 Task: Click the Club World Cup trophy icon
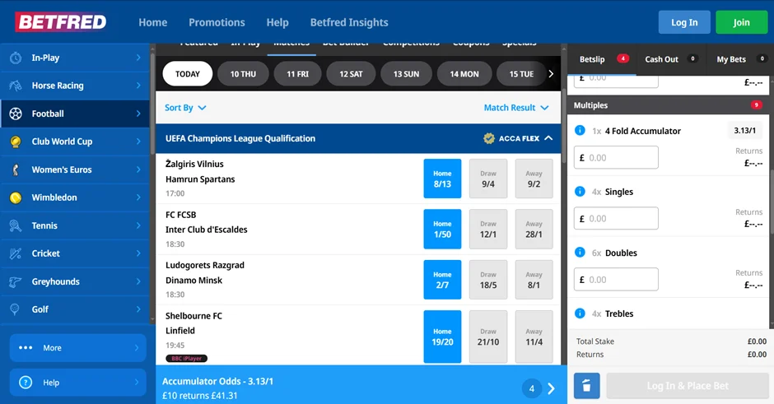pyautogui.click(x=16, y=142)
